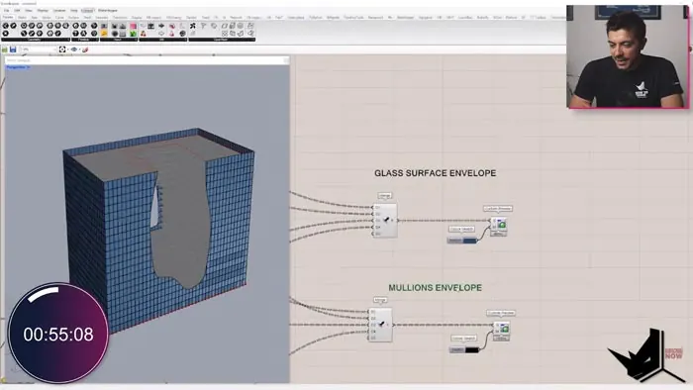This screenshot has height=390, width=693.
Task: Click the Zoom Extents icon on canvas toolbar
Action: [x=62, y=49]
